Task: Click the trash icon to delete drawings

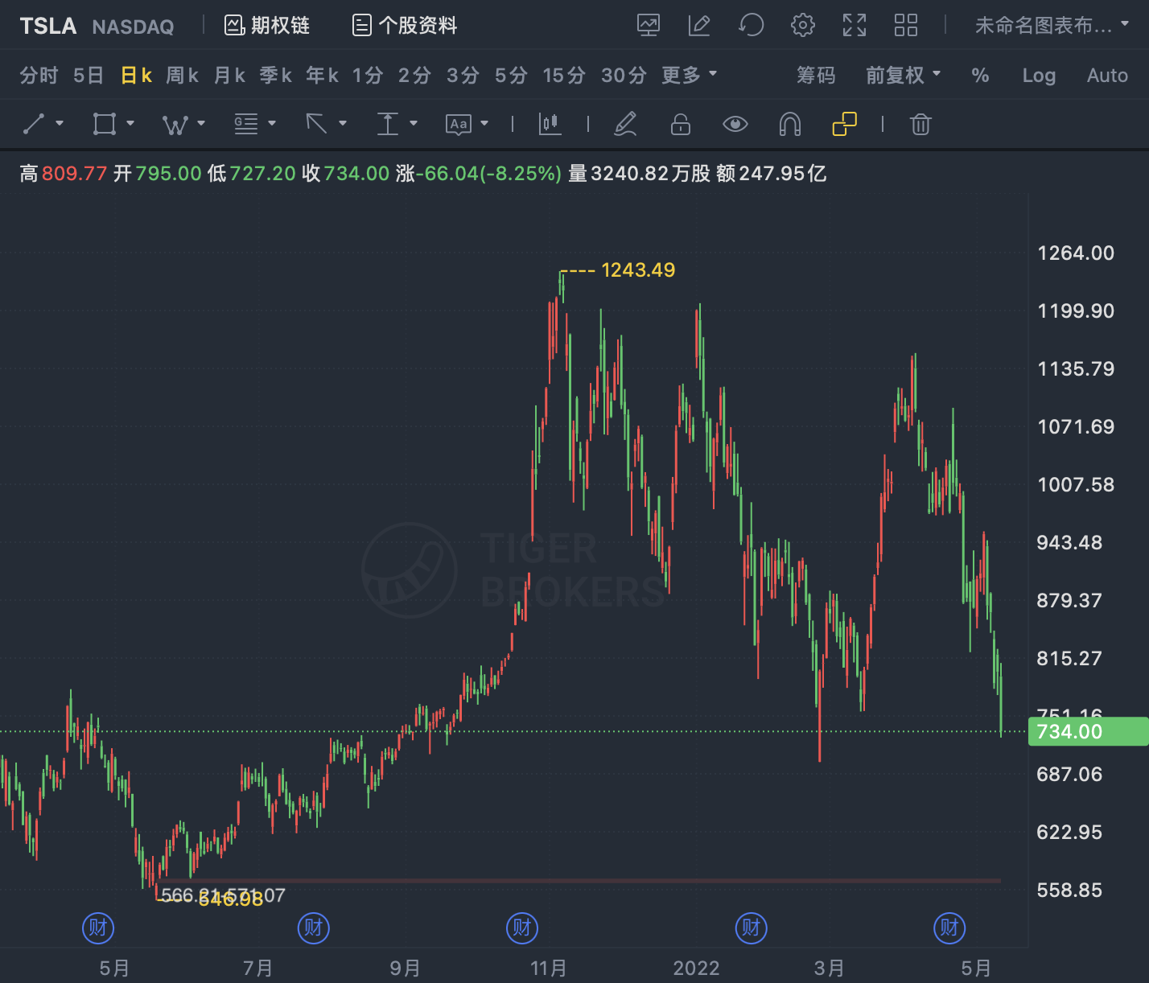Action: (920, 124)
